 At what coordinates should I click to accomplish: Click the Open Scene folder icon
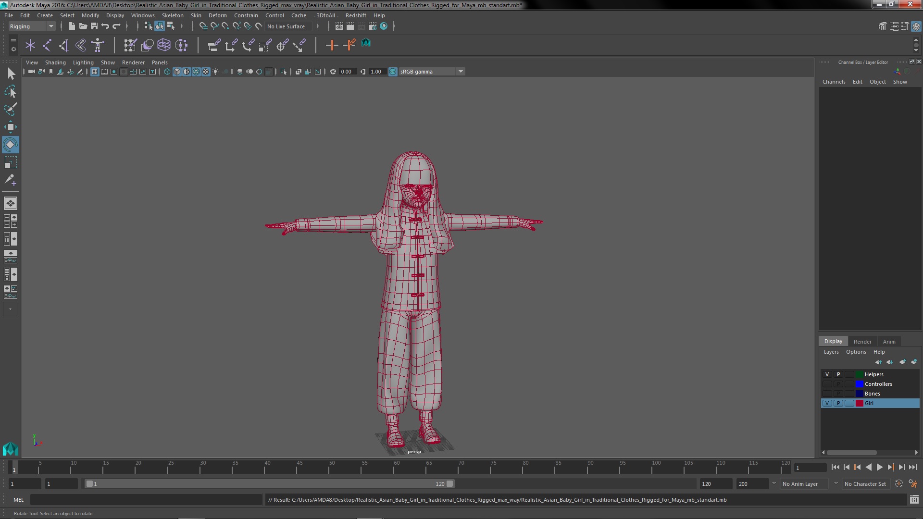point(83,26)
